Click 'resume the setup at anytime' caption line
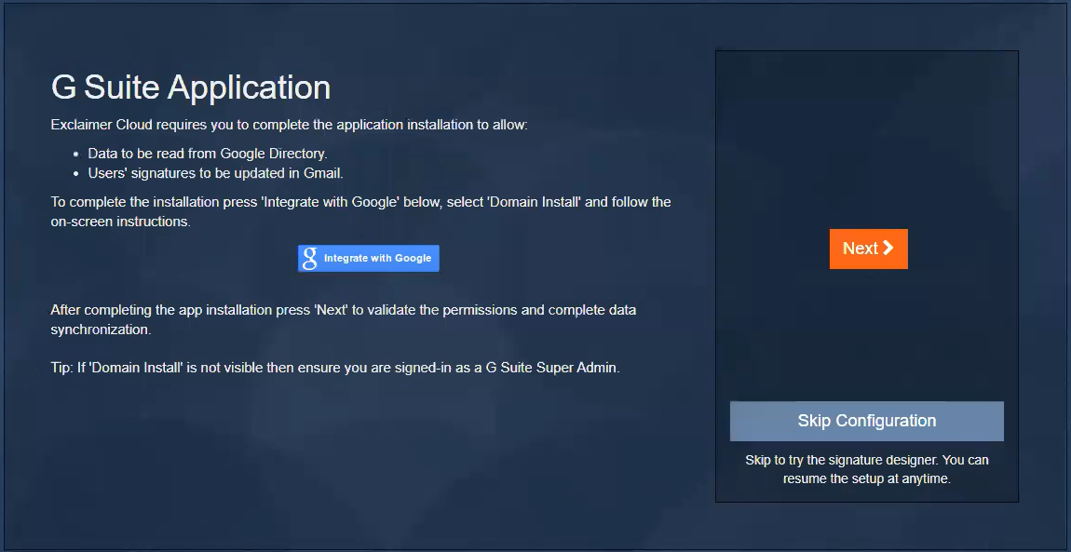The width and height of the screenshot is (1071, 552). click(x=866, y=478)
